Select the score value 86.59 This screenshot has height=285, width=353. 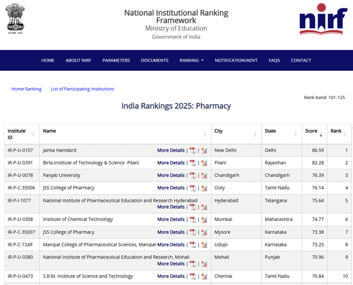(x=318, y=150)
